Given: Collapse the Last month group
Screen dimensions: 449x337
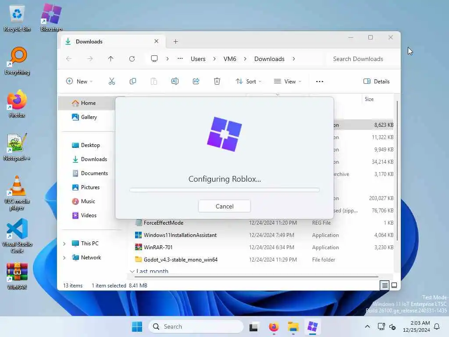Looking at the screenshot, I should 132,271.
